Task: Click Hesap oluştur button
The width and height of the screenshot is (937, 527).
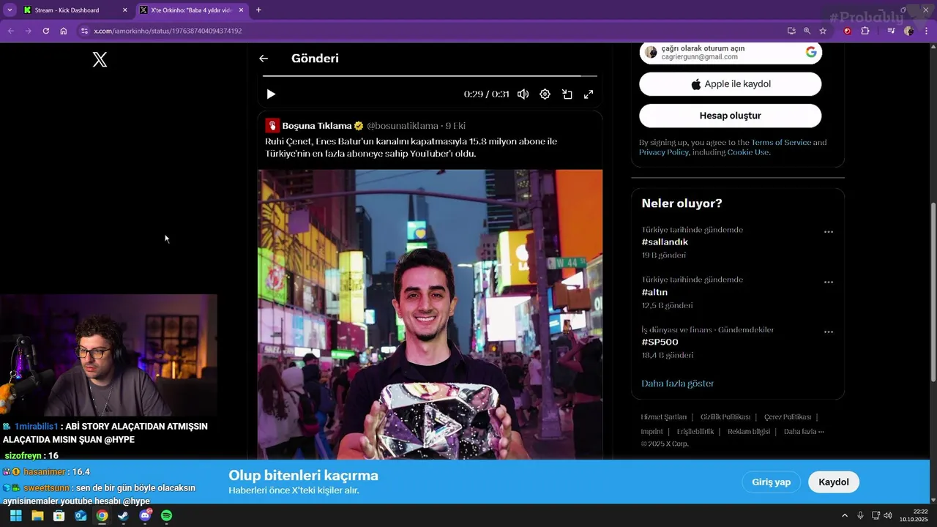Action: 731,116
